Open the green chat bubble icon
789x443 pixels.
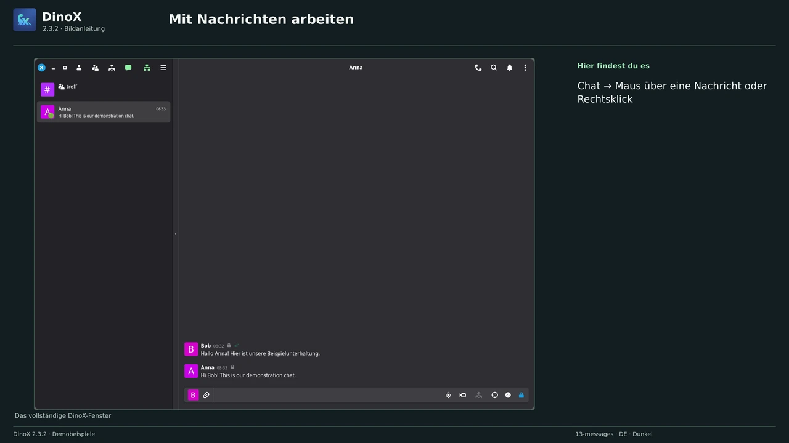[128, 68]
